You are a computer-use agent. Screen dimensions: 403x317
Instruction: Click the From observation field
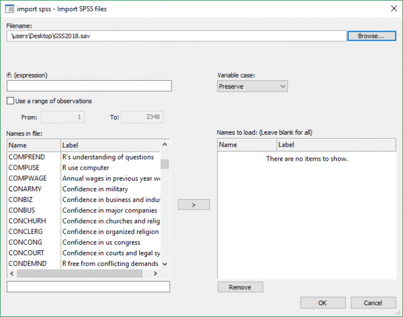click(x=62, y=117)
